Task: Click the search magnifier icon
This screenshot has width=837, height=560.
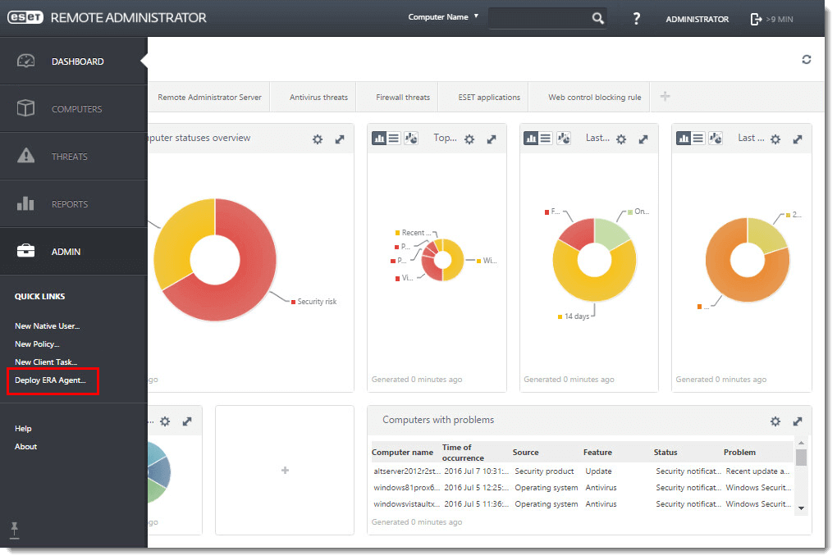Action: [x=598, y=18]
